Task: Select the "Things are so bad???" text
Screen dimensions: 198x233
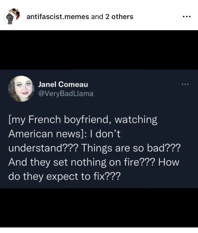Action: [131, 148]
